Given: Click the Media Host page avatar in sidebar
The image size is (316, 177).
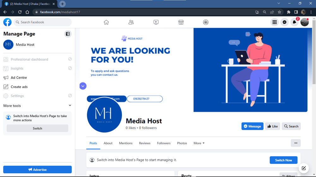Looking at the screenshot, I should coord(8,45).
